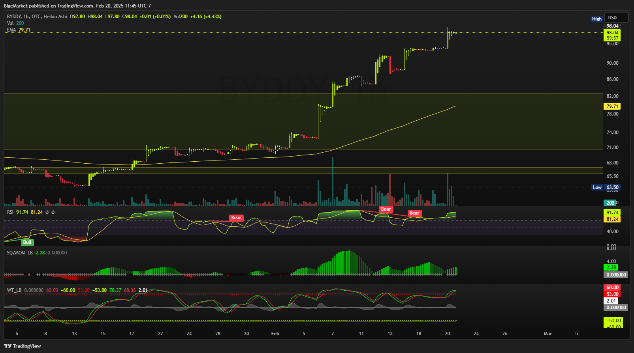Click the 17 date on time axis
Viewport: 634px width, 353px height.
(132, 334)
